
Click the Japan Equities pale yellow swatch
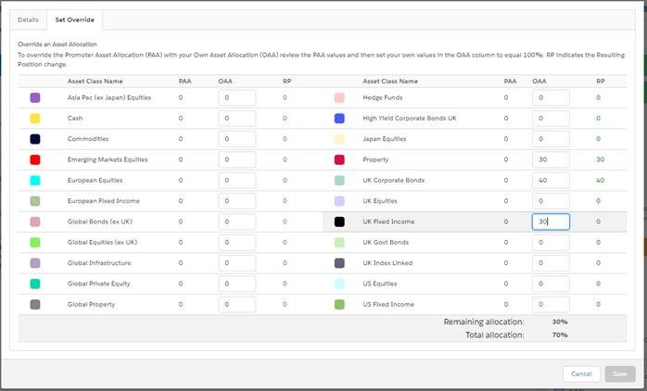click(339, 139)
